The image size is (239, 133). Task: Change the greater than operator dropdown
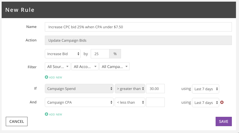click(x=130, y=89)
